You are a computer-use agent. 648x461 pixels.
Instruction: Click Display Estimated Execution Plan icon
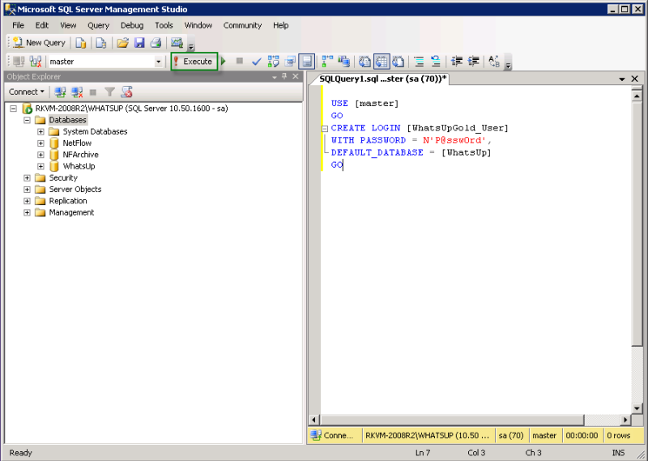click(273, 62)
